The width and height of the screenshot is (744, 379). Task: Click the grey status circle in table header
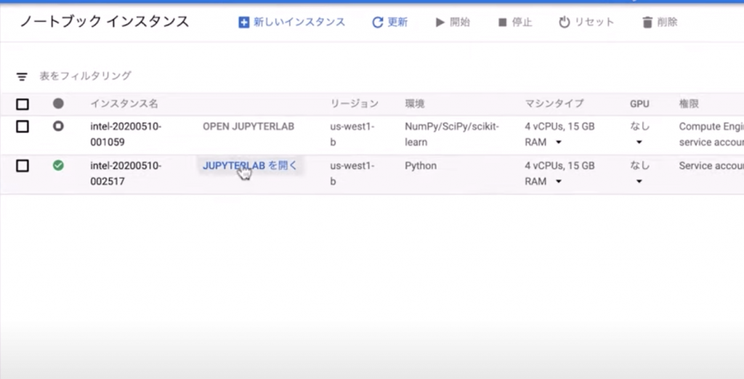[x=58, y=103]
